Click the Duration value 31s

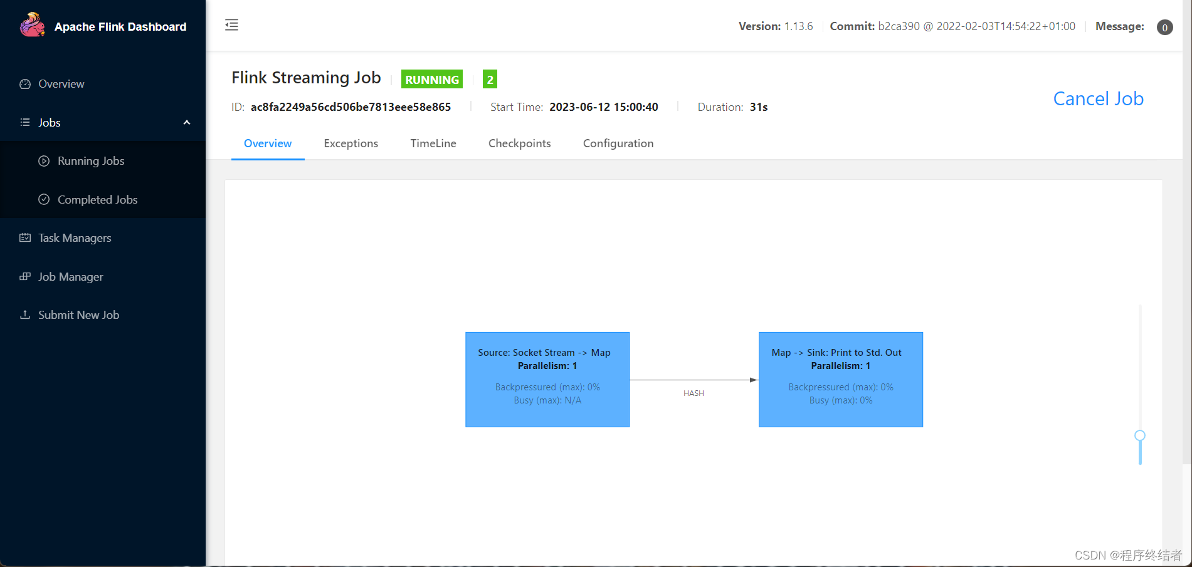point(759,107)
